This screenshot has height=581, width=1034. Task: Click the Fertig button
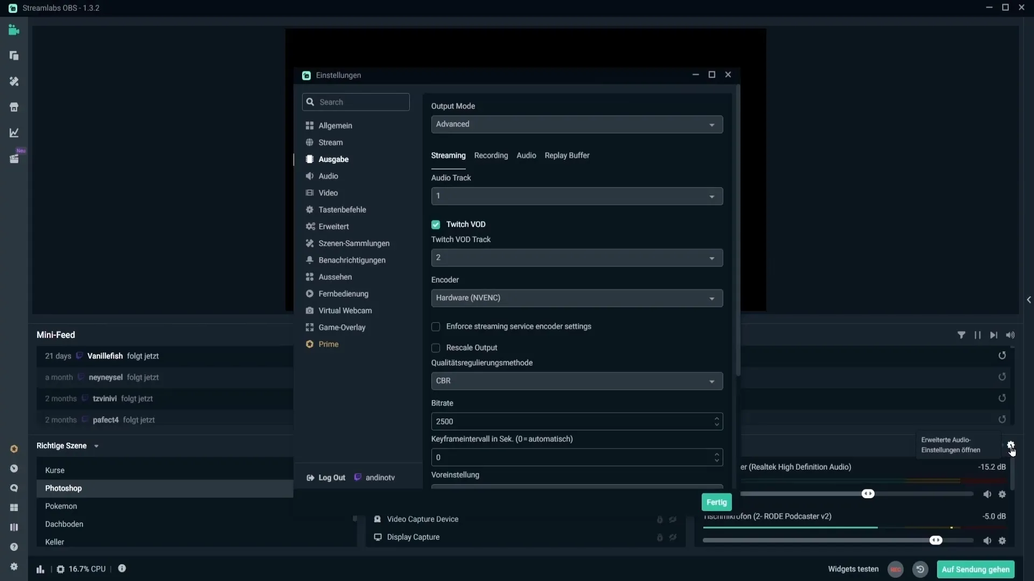(716, 502)
